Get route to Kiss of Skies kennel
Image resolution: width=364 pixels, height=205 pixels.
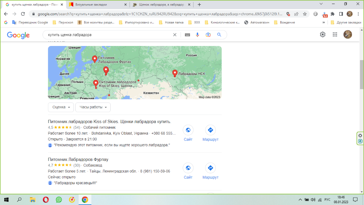[210, 134]
